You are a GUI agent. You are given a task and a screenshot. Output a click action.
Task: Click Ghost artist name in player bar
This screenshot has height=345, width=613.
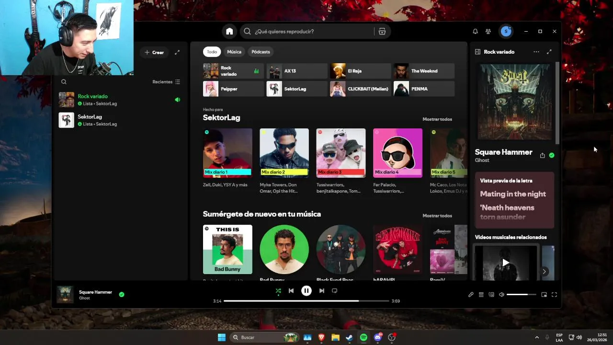[x=84, y=298]
